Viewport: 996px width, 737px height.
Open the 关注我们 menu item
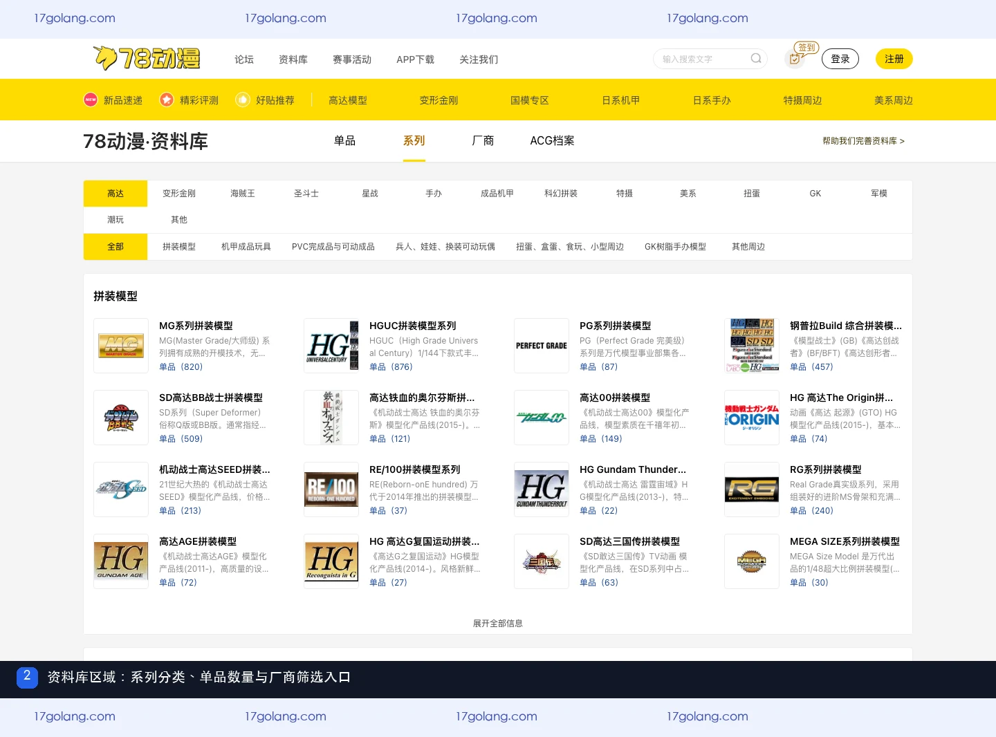pos(479,59)
